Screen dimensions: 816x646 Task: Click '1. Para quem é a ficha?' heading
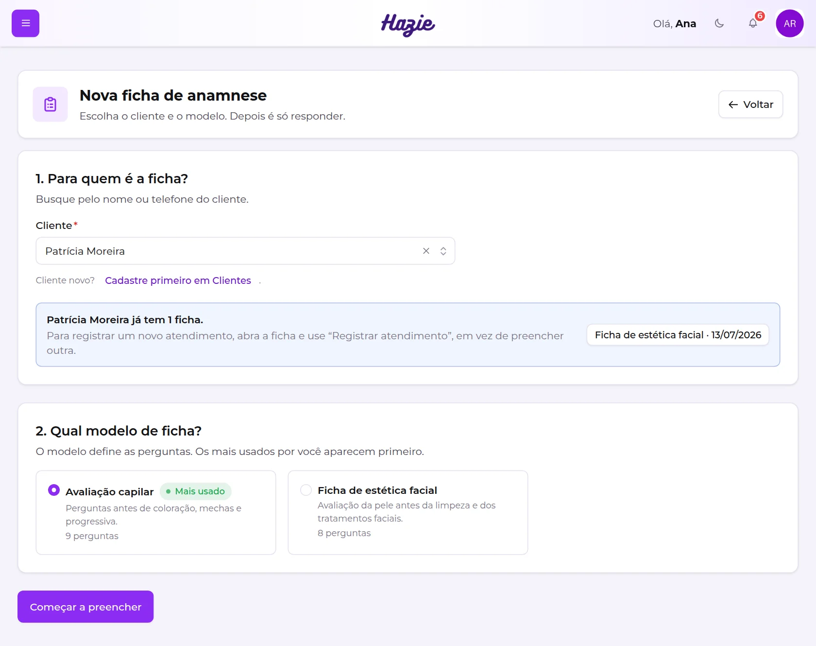tap(112, 178)
